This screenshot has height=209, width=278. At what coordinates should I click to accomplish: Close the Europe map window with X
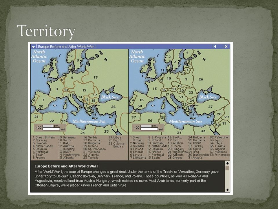tap(226, 46)
